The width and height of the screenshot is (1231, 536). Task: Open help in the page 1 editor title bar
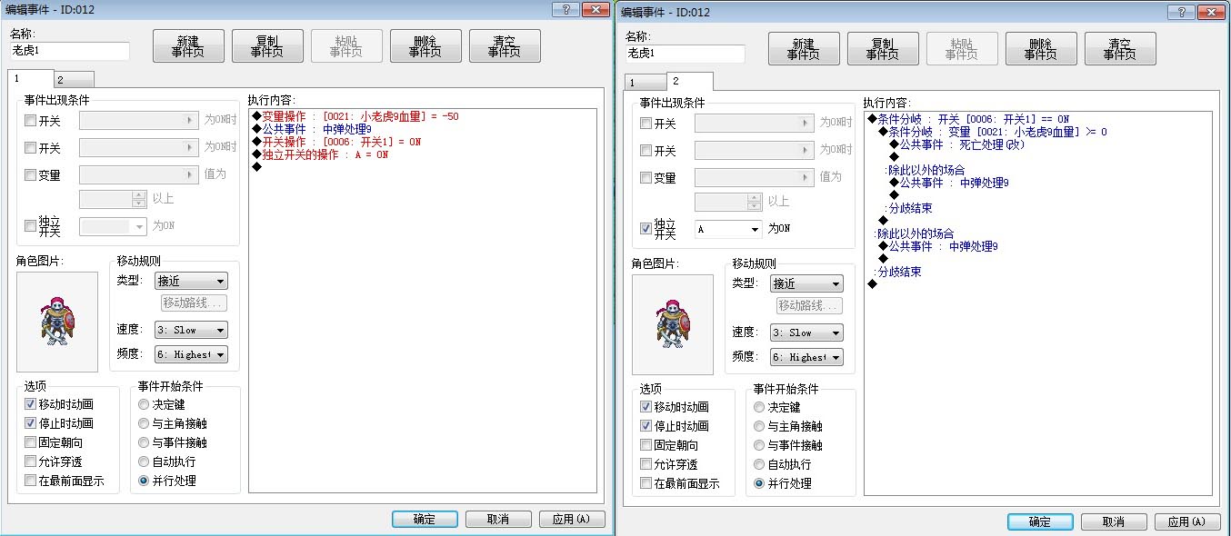(565, 9)
